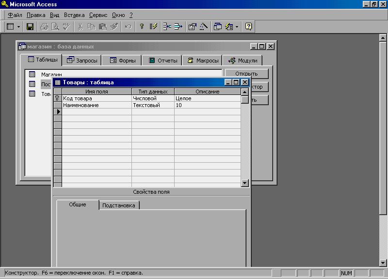Click the Delete Rows icon
The width and height of the screenshot is (388, 279).
[x=178, y=27]
